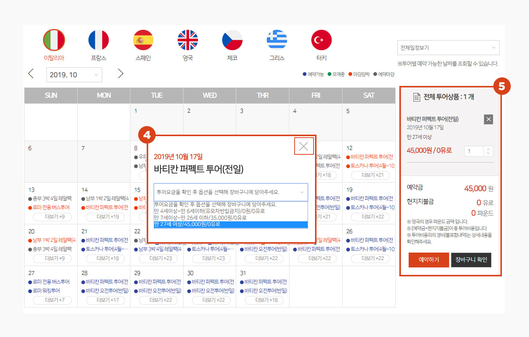Click the quantity input field

point(474,151)
